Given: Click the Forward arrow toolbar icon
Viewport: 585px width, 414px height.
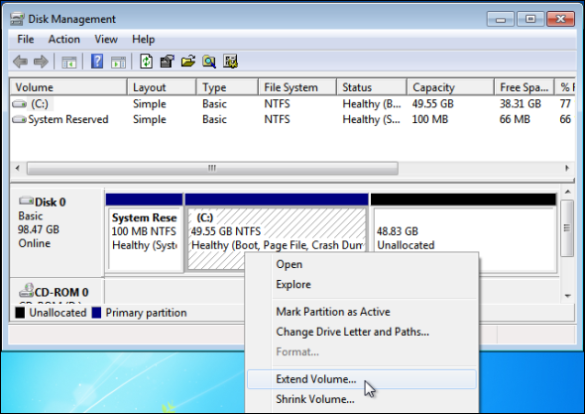Looking at the screenshot, I should point(41,62).
